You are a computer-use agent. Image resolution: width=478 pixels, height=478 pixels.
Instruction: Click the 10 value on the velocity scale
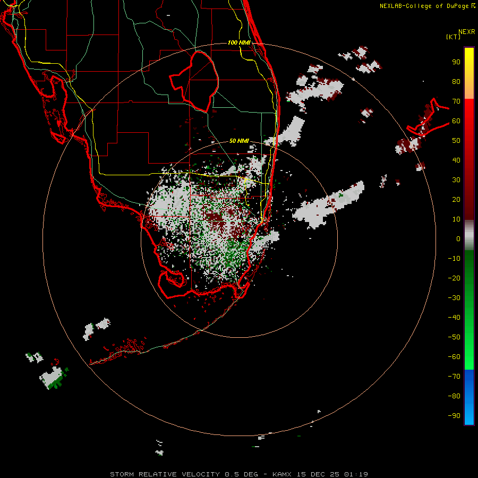(x=456, y=219)
